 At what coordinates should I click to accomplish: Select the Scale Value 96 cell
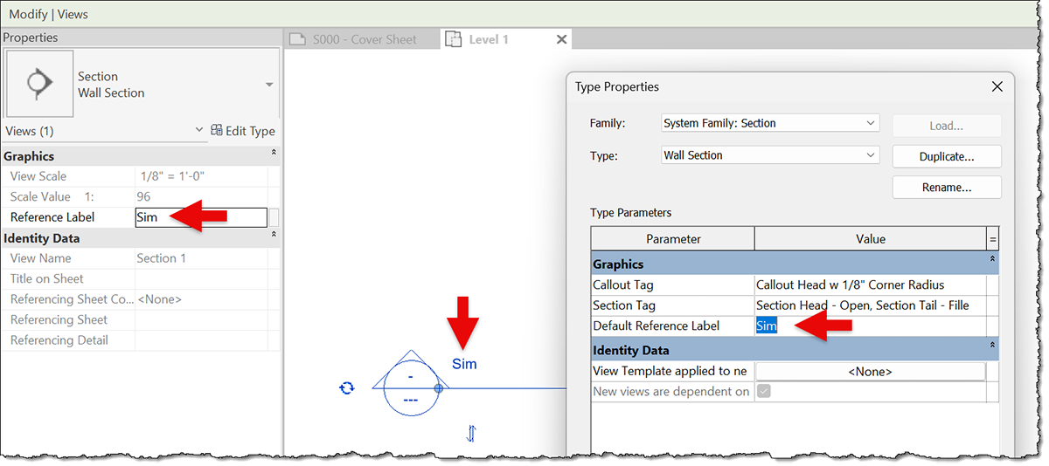coord(201,197)
